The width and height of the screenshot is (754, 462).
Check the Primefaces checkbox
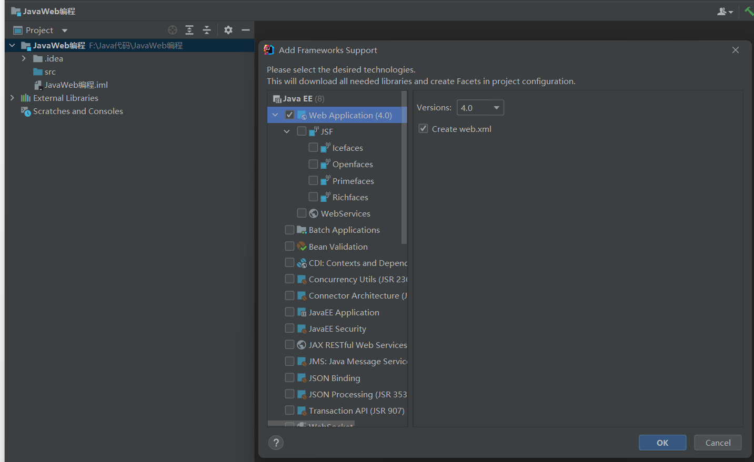coord(313,180)
